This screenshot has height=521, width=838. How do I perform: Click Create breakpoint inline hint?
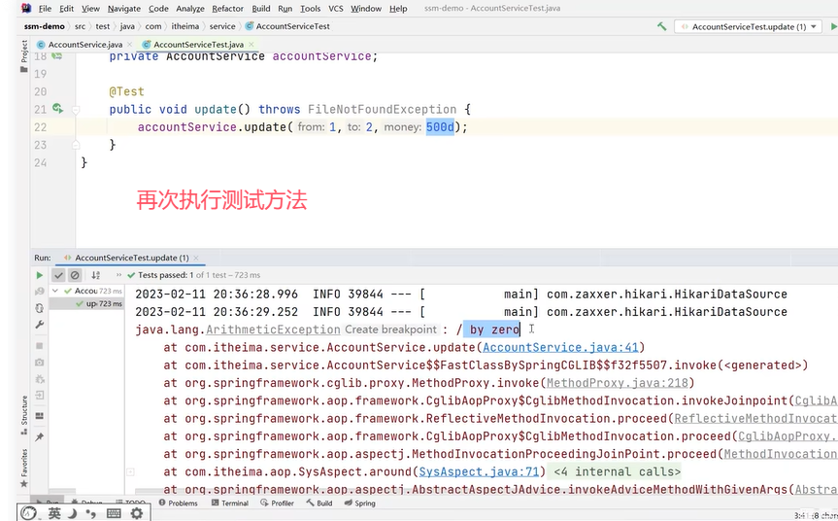coord(390,330)
